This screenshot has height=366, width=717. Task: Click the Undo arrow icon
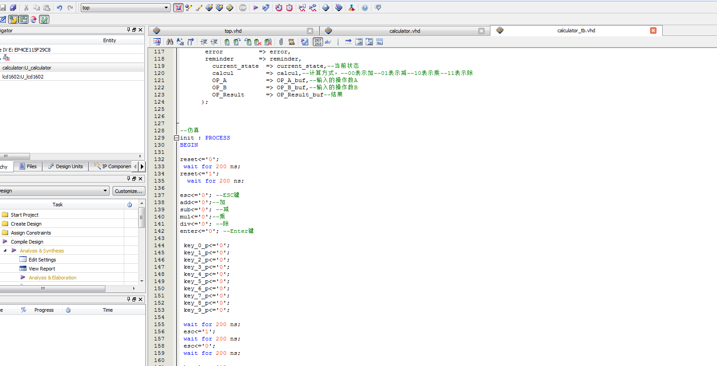coord(59,8)
